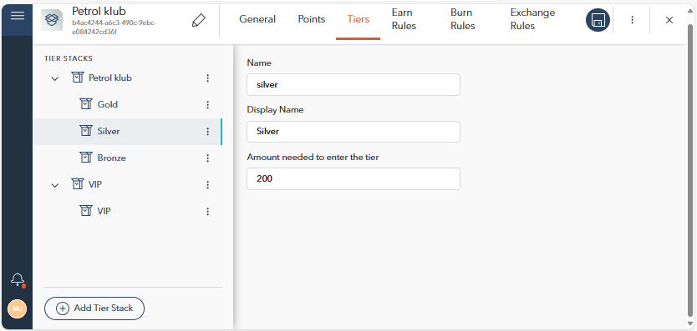Select the Tiers tab
Screen dimensions: 697x331
[359, 19]
